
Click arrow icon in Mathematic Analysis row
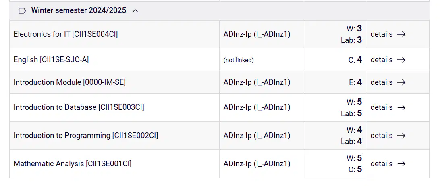tap(401, 163)
